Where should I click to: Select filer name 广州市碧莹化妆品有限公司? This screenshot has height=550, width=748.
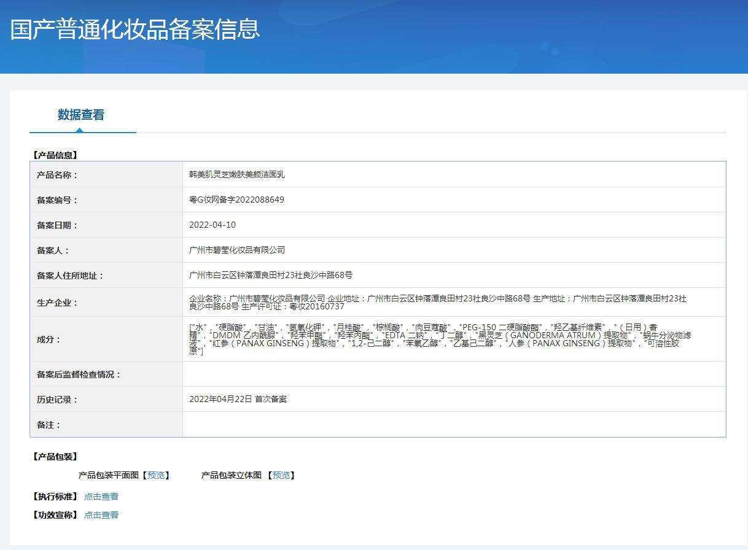(237, 250)
